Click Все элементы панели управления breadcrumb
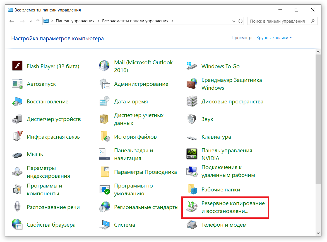The image size is (327, 242). coord(135,21)
